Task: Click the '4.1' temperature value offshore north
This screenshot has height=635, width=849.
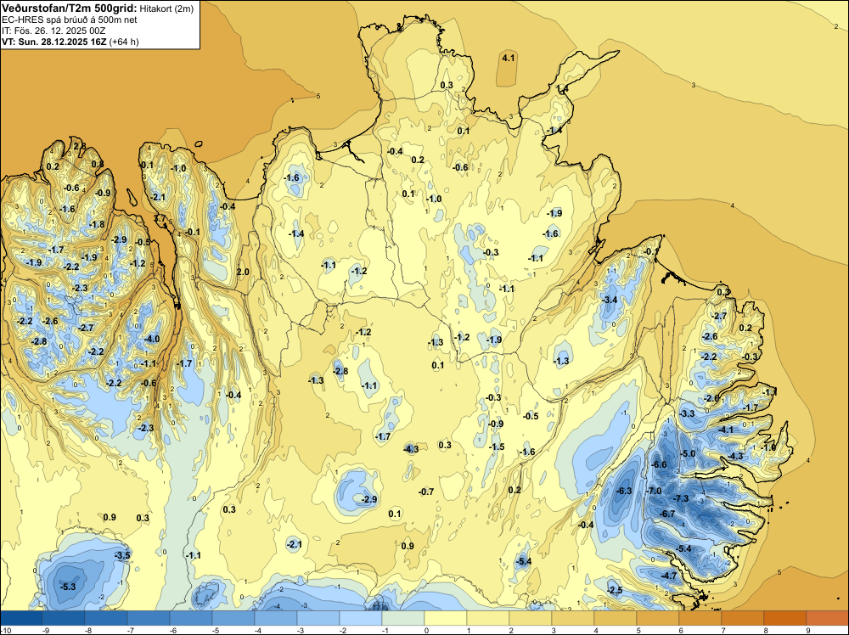Action: click(x=509, y=58)
